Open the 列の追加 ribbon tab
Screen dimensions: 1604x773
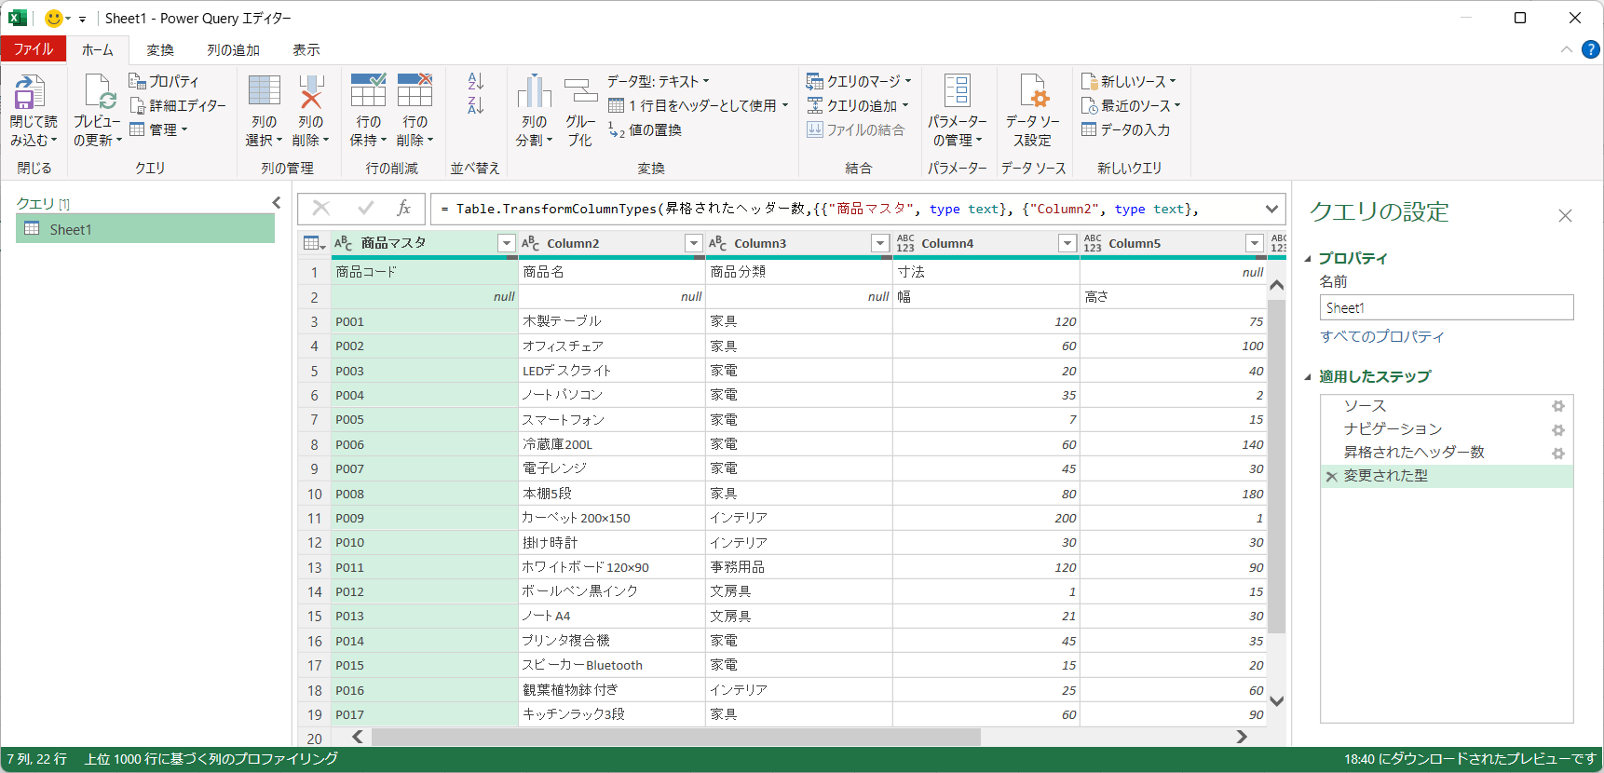[233, 50]
